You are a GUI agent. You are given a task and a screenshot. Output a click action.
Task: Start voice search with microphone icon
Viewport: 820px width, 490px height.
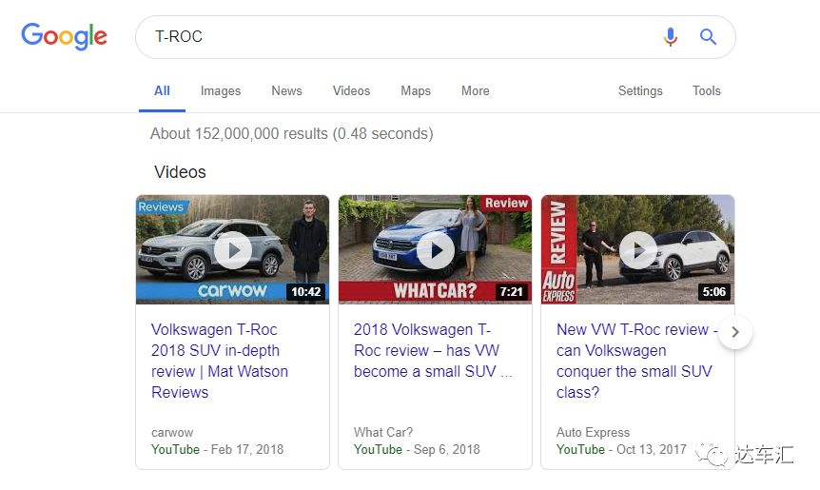[671, 36]
